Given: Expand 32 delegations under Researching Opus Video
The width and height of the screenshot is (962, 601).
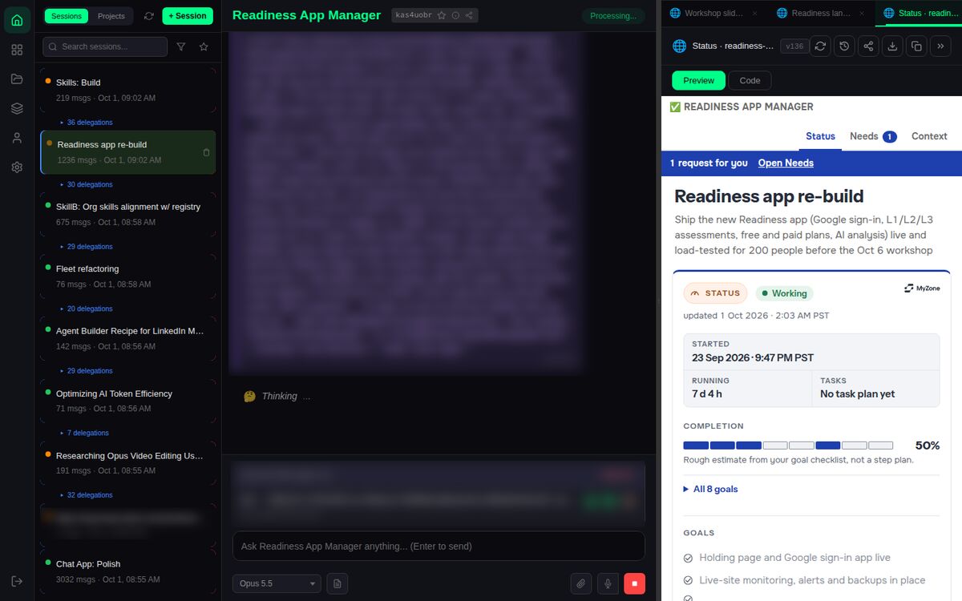Looking at the screenshot, I should pyautogui.click(x=87, y=495).
